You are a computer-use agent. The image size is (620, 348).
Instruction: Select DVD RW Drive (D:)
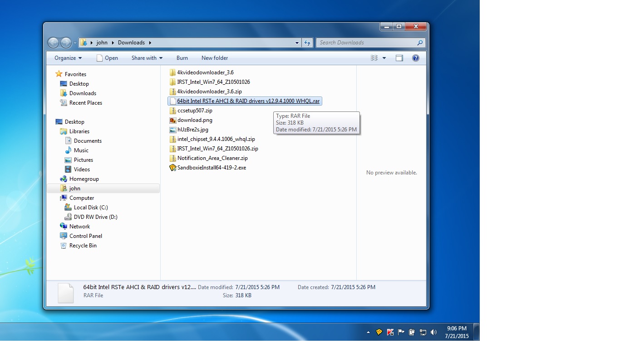95,217
